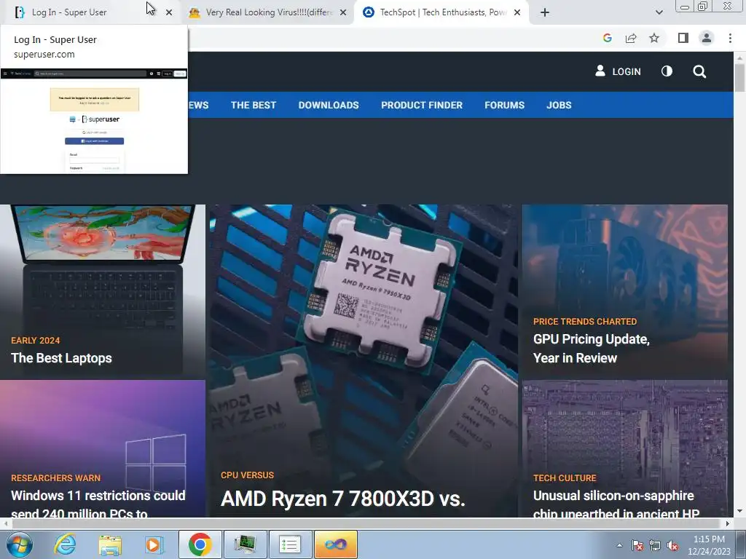Click the TECH CULTURE label
This screenshot has width=746, height=559.
pyautogui.click(x=565, y=477)
